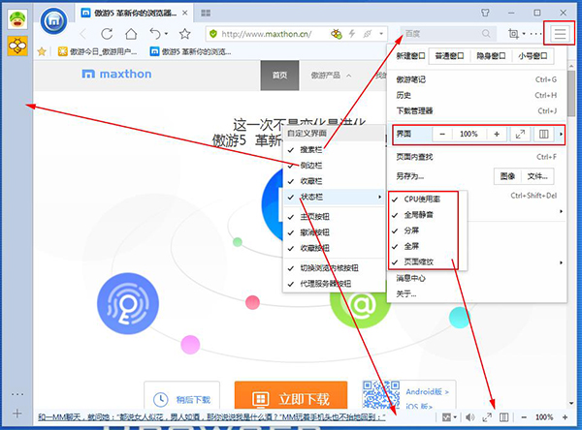Image resolution: width=582 pixels, height=430 pixels.
Task: Open 消息中心 in the main menu
Action: 476,278
